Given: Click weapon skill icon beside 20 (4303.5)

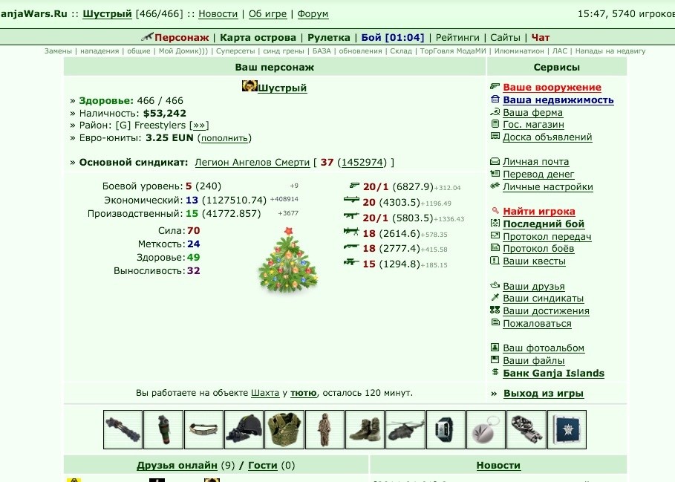Looking at the screenshot, I should click(x=351, y=199).
